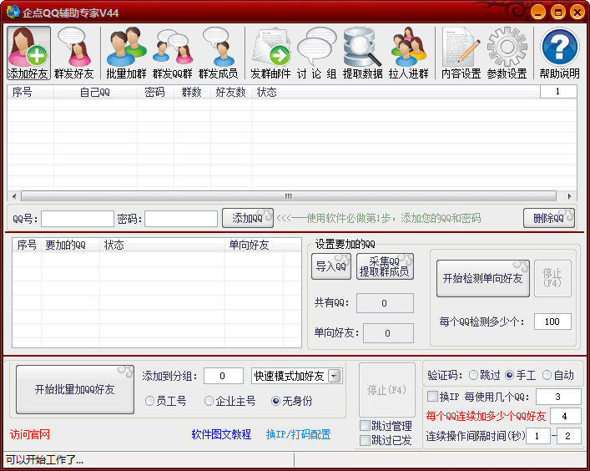Open the 拉人进群 tool
The height and width of the screenshot is (471, 590).
(409, 53)
